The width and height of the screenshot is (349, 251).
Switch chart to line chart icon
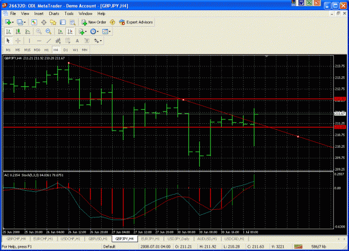(27, 32)
